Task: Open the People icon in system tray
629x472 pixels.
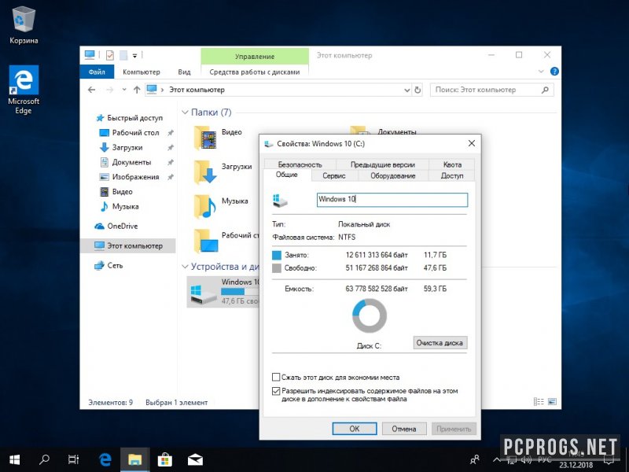Action: 475,459
